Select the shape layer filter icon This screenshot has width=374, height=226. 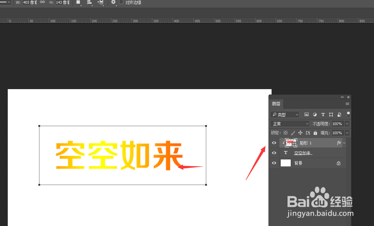331,115
